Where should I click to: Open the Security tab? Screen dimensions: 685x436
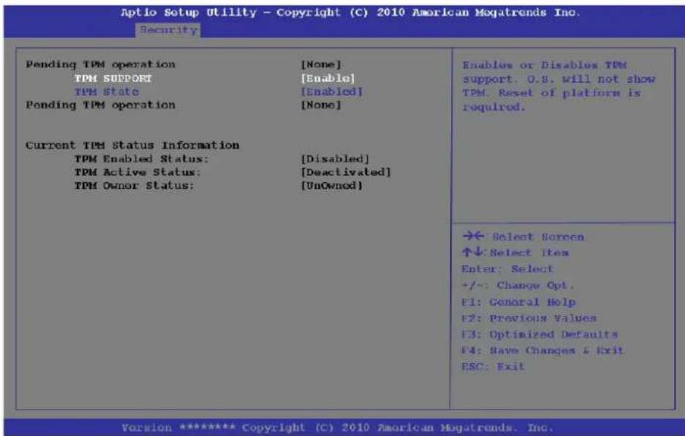pos(169,30)
